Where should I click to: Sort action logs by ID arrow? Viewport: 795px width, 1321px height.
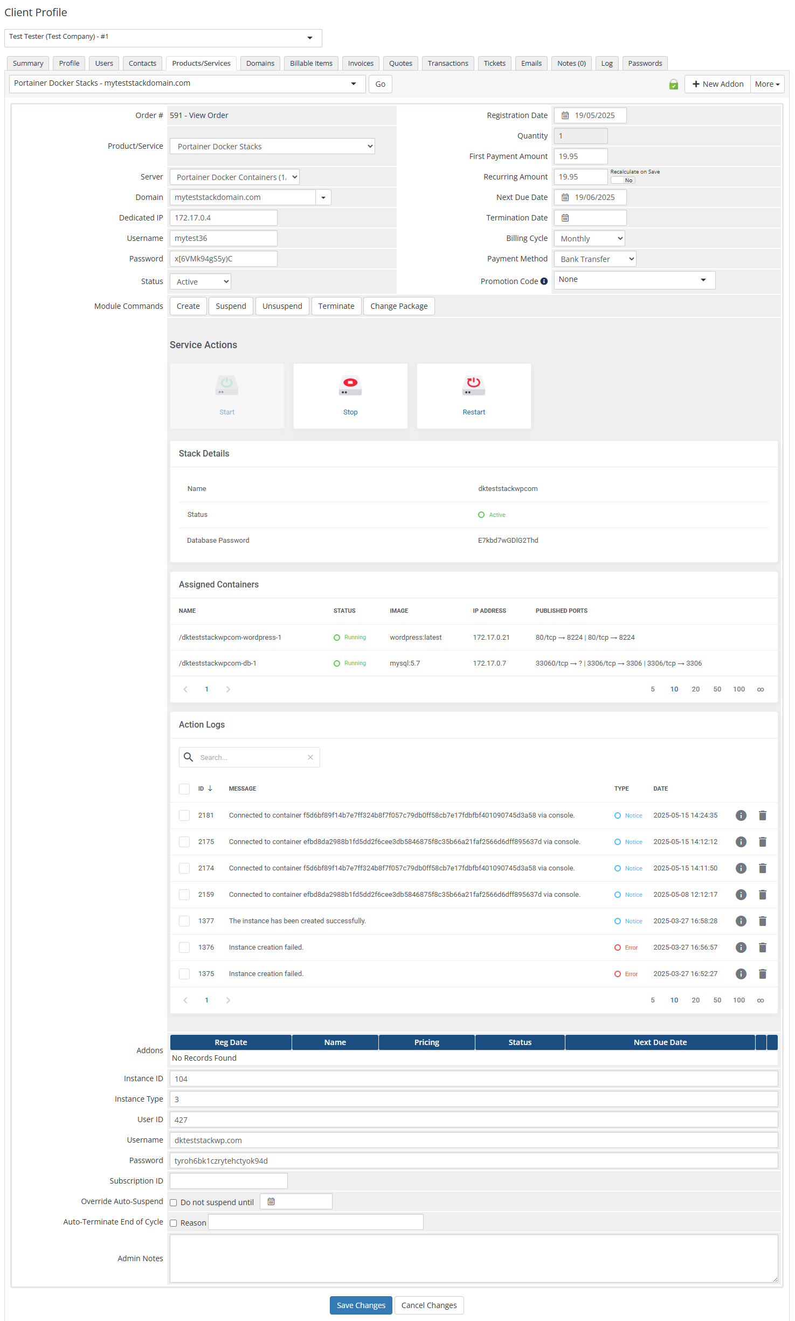(x=210, y=789)
